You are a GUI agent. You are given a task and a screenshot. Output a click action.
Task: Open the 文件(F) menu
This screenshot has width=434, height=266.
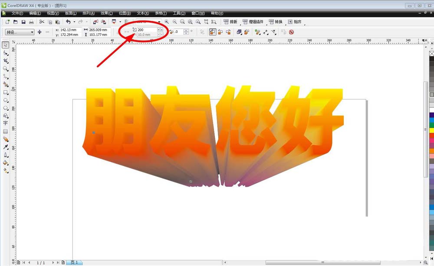(x=17, y=13)
